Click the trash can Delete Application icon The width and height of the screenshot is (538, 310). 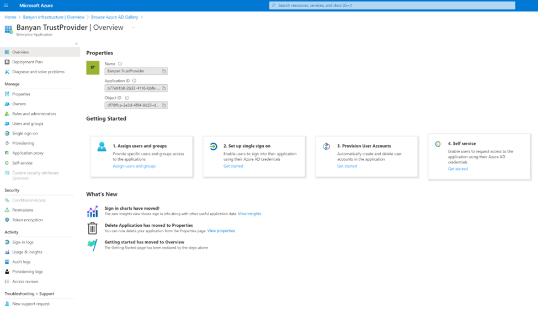point(92,228)
